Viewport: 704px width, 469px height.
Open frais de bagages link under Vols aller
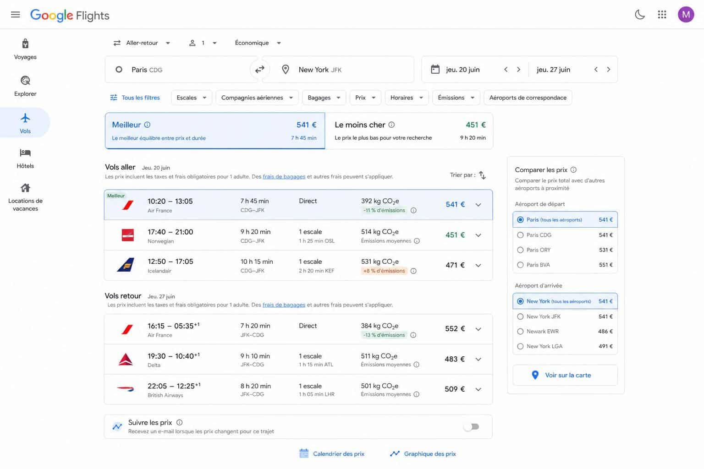point(284,177)
